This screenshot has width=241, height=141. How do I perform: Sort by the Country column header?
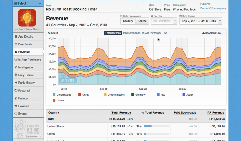[x=54, y=112]
